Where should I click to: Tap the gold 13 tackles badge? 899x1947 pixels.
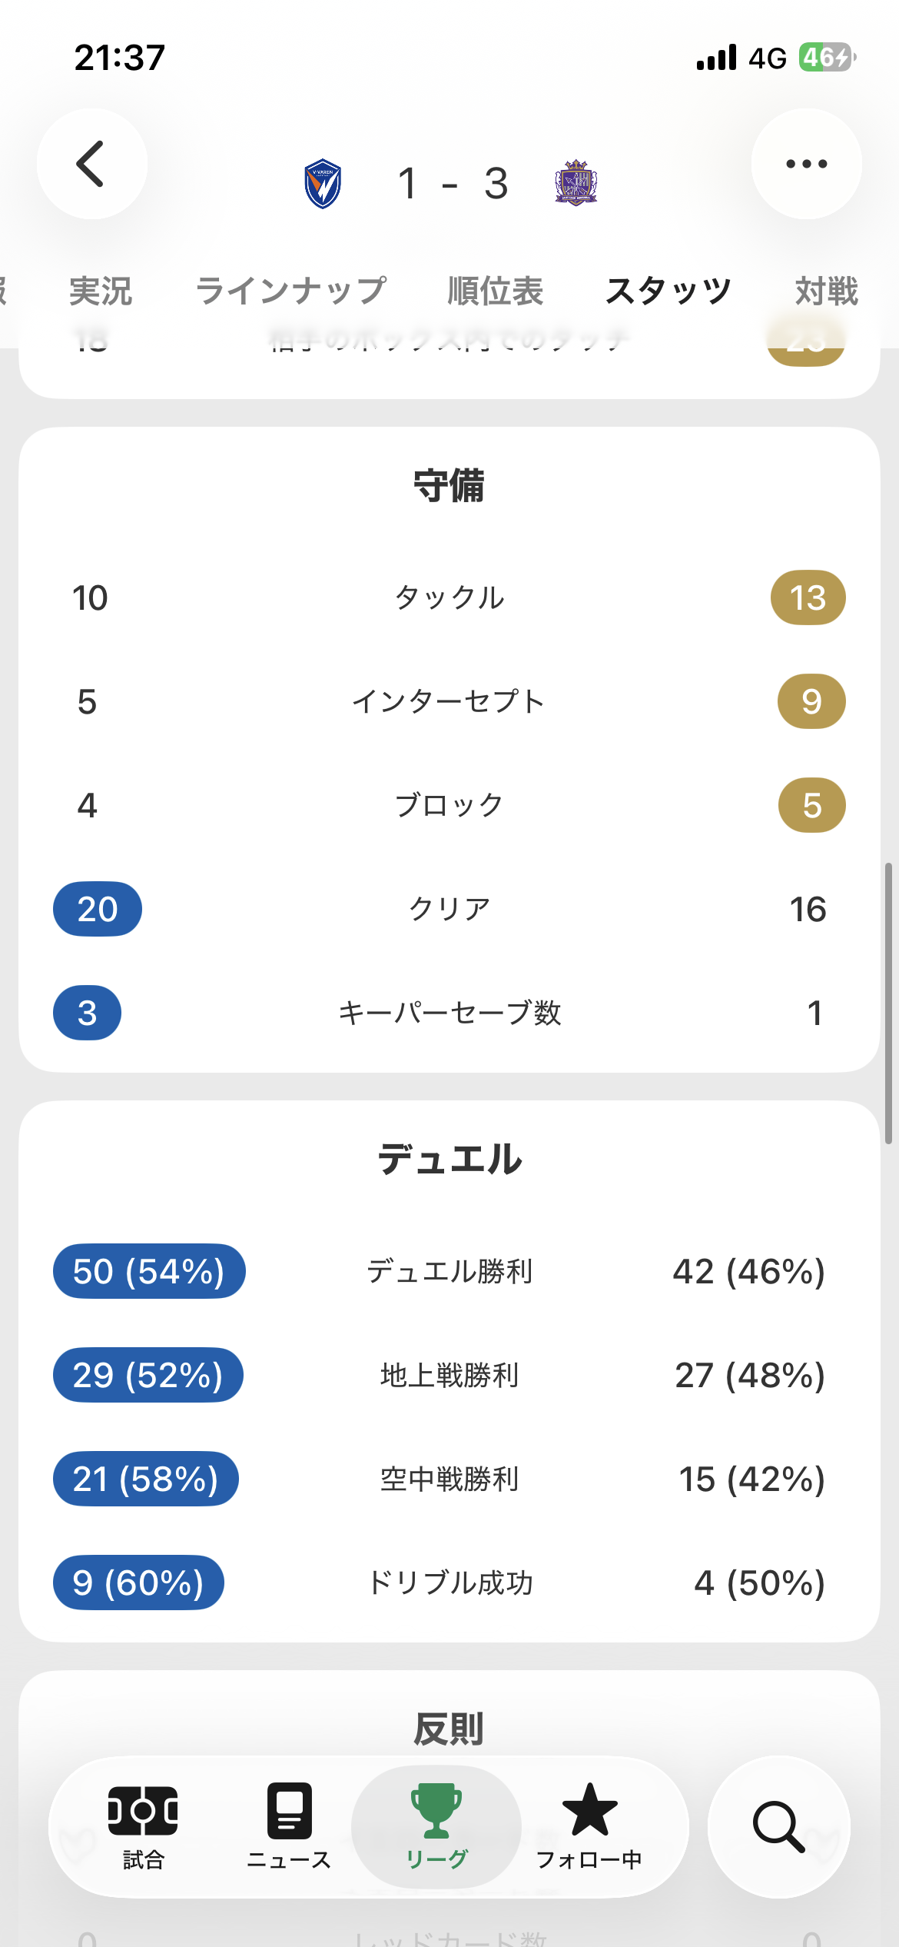808,597
